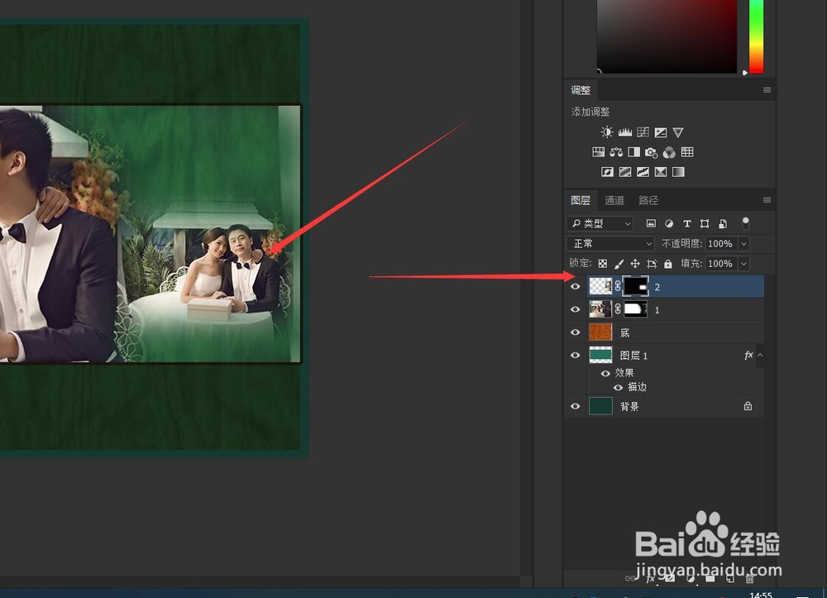Filter layers by smart objects
The image size is (827, 598).
pos(723,223)
